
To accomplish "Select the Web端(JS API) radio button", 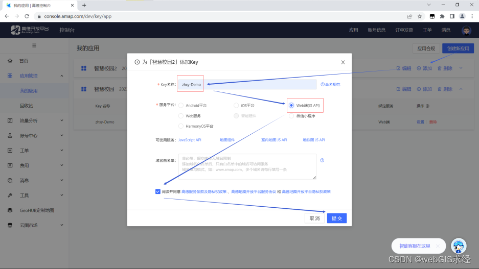I will point(291,106).
